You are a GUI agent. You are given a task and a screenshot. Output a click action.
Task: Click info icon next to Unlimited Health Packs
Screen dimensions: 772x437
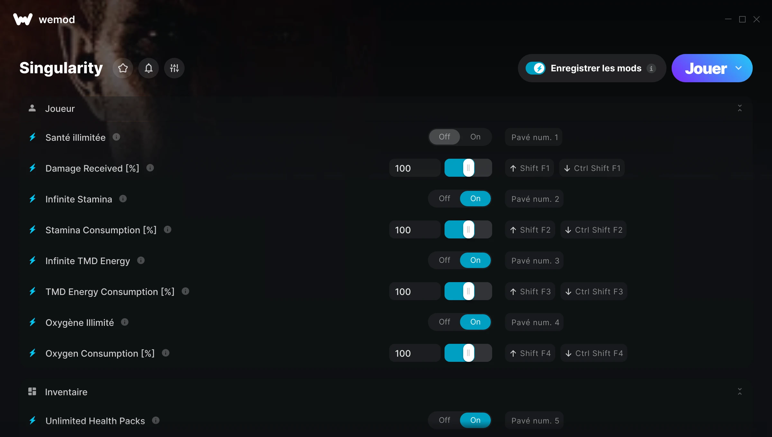pyautogui.click(x=156, y=421)
